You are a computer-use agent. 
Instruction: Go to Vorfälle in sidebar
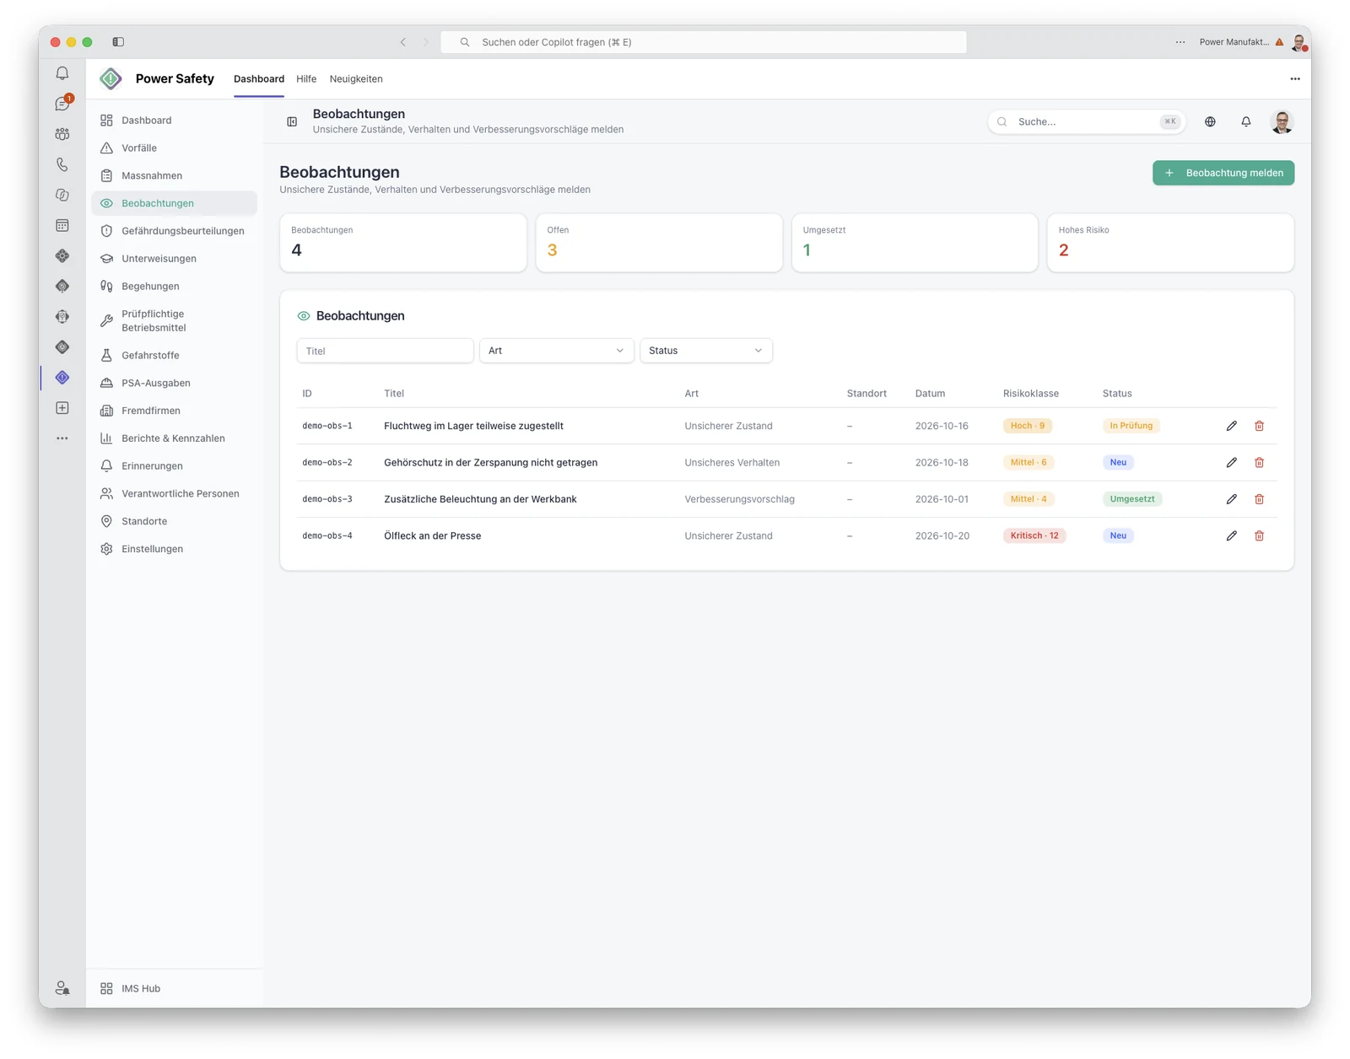[x=174, y=148]
